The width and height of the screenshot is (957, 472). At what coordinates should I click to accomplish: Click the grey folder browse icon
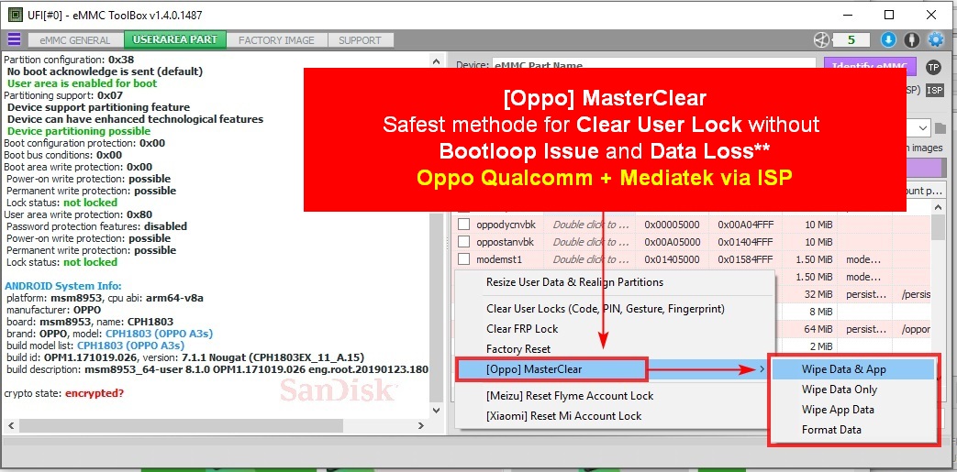pos(940,128)
